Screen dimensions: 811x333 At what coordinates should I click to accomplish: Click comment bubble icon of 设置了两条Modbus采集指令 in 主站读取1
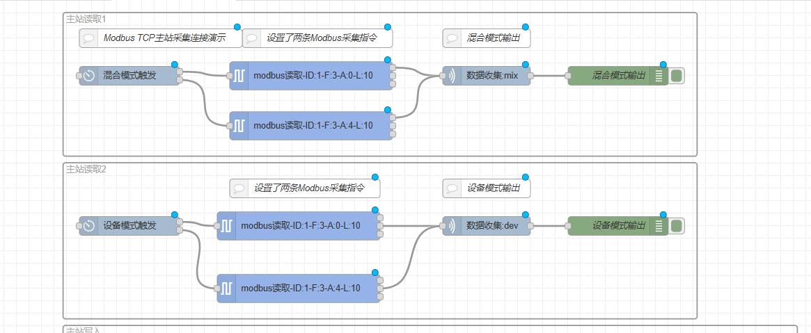pyautogui.click(x=251, y=38)
